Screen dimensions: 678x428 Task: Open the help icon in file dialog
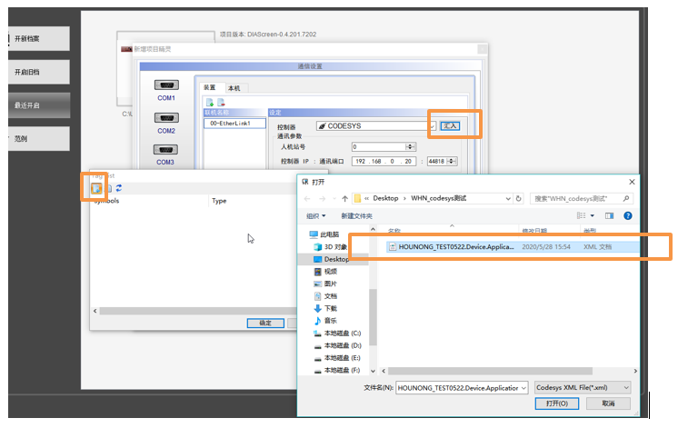coord(628,215)
